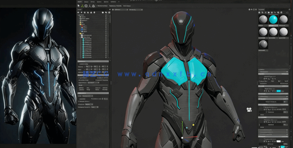Toggle visibility of the blue sphere tree row
This screenshot has width=293, height=148.
click(x=106, y=30)
